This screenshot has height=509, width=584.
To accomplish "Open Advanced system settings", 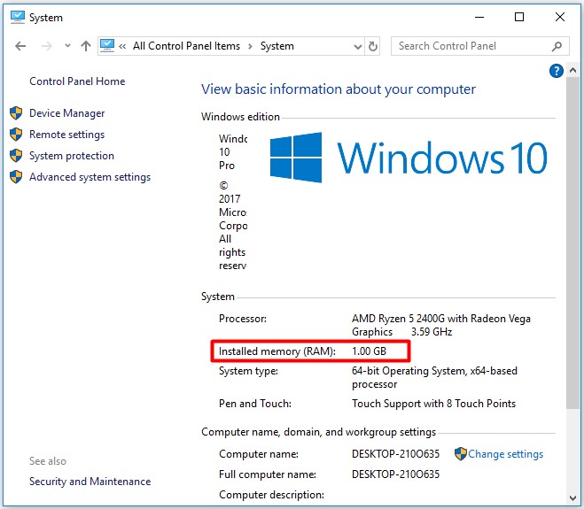I will click(x=90, y=177).
